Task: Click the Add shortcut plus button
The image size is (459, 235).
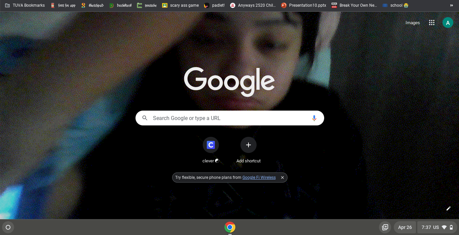Action: 248,145
